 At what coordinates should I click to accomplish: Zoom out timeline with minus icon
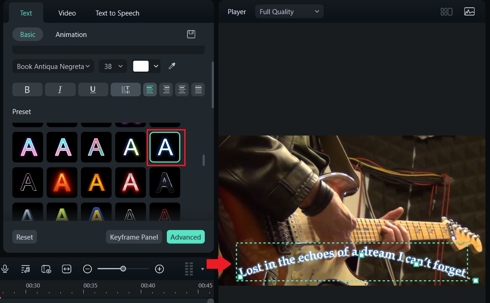tap(87, 269)
